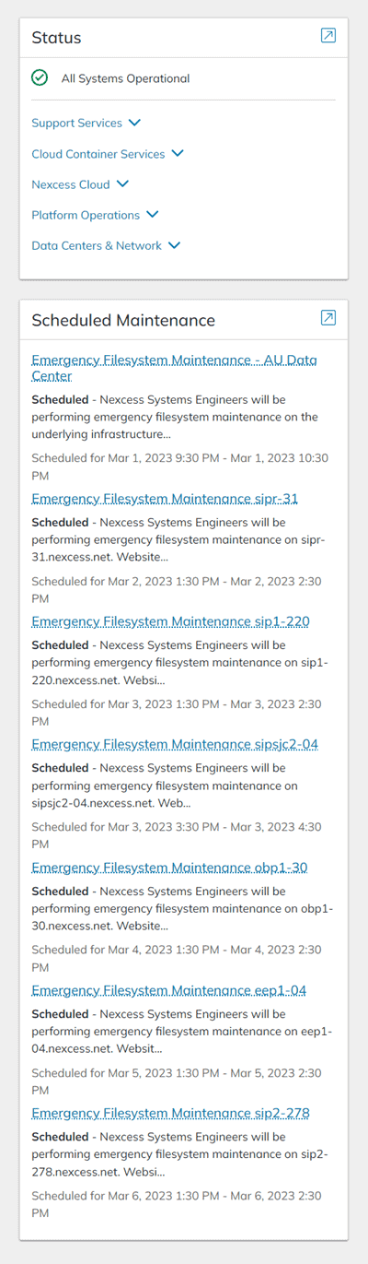The width and height of the screenshot is (368, 1264).
Task: Open the Status panel external link icon
Action: tap(328, 36)
